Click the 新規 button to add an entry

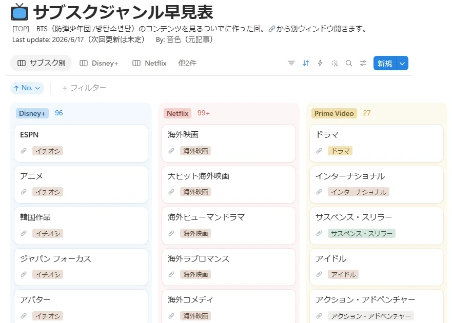tap(385, 63)
